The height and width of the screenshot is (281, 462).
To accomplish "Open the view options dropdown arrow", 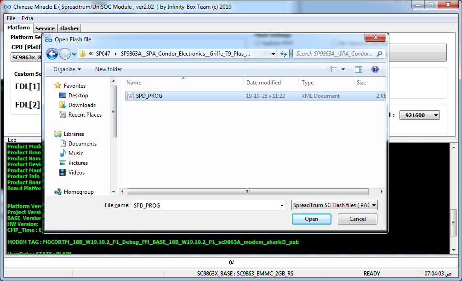I will point(343,69).
